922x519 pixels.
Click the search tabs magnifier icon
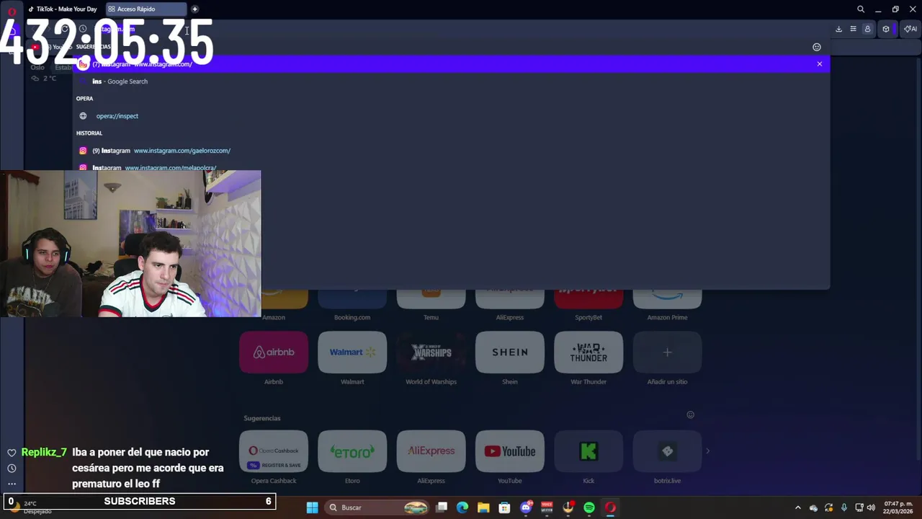coord(861,9)
